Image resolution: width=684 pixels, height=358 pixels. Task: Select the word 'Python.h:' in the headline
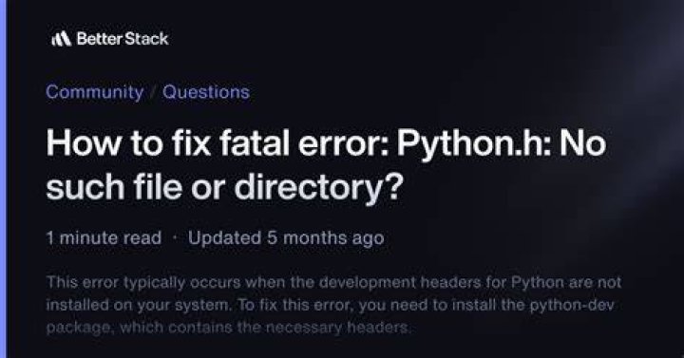tap(474, 144)
